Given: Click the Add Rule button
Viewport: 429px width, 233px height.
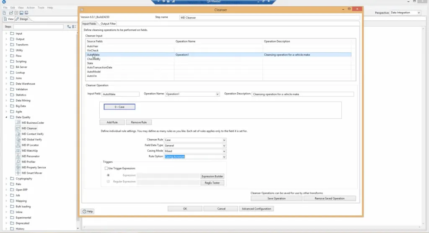Looking at the screenshot, I should 112,123.
